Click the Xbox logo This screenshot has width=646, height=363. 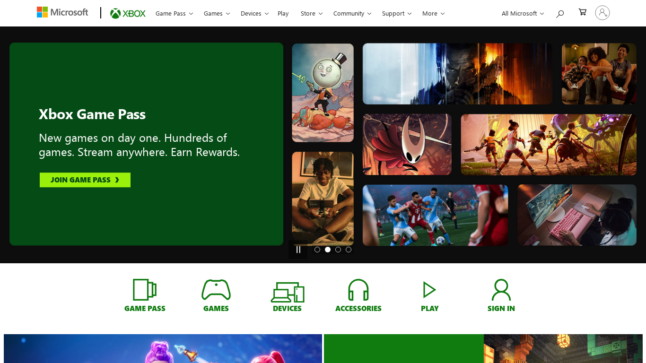[128, 13]
